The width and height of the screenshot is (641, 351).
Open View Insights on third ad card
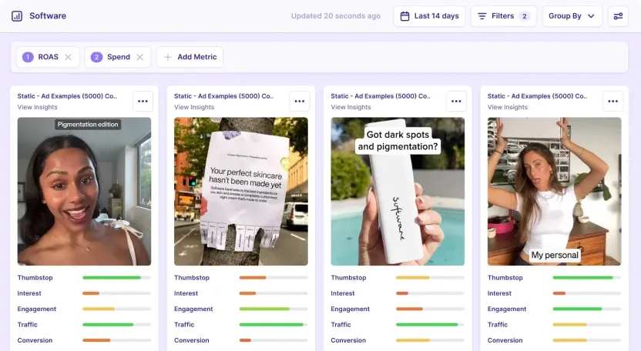(351, 108)
